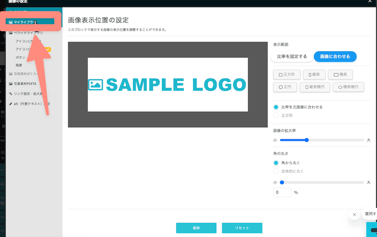Pick the 縦長楕円 vertical ellipse shape

(x=315, y=87)
